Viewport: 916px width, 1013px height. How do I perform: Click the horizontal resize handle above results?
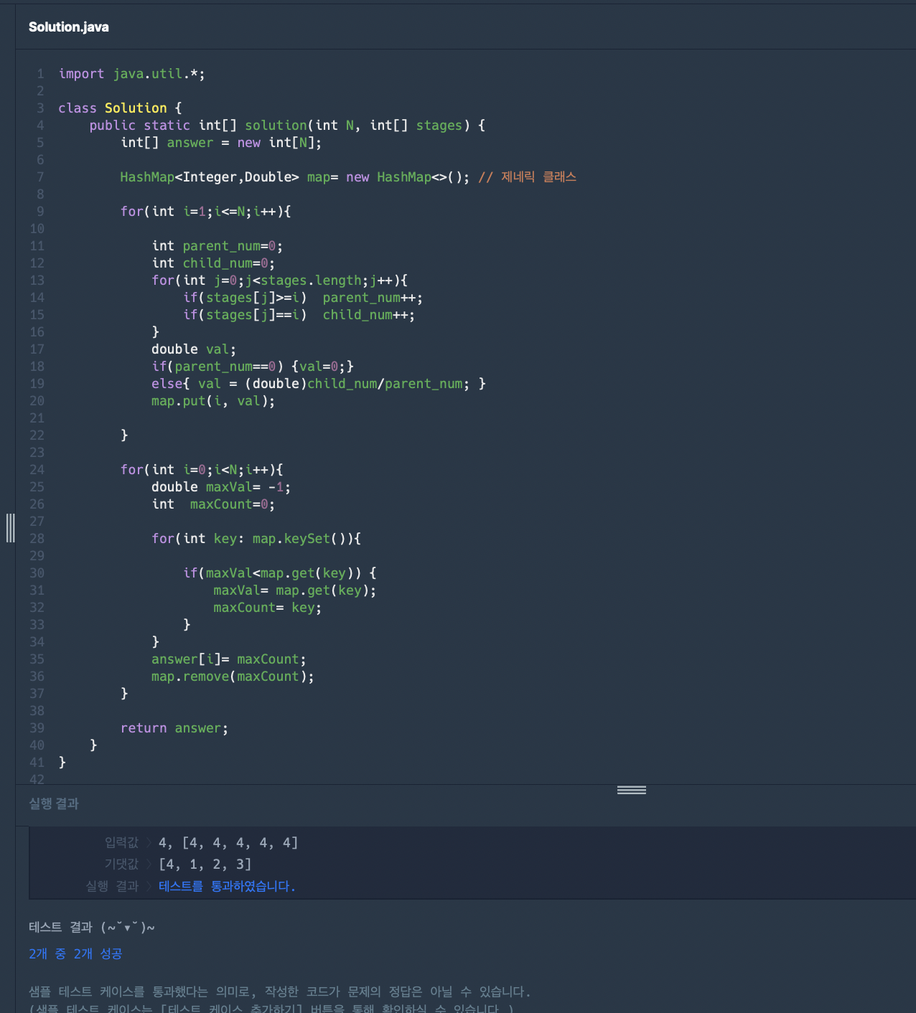(x=632, y=790)
